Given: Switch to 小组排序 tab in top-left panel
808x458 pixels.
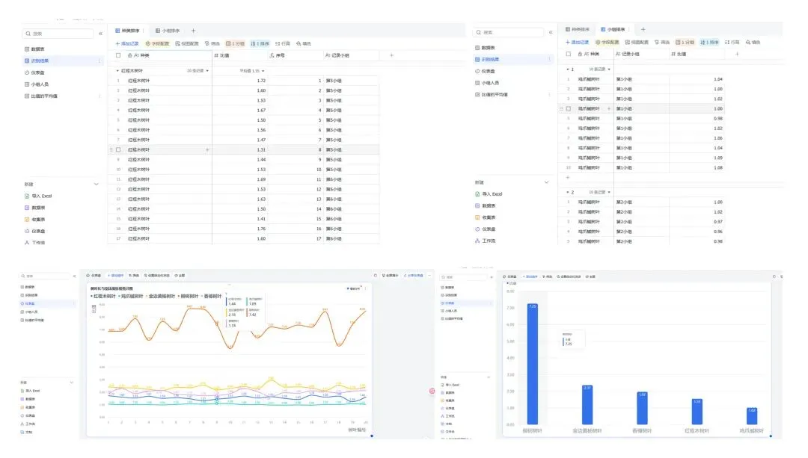Looking at the screenshot, I should [168, 31].
